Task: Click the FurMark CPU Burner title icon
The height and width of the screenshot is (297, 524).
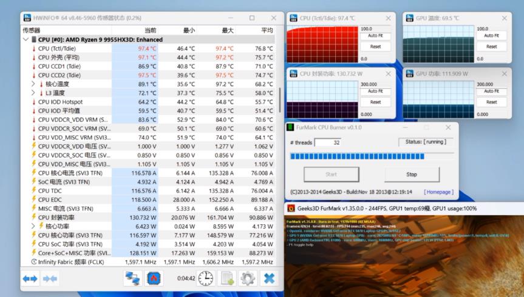Action: point(290,127)
